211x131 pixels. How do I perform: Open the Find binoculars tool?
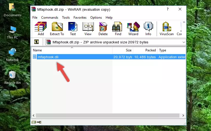coord(118,29)
